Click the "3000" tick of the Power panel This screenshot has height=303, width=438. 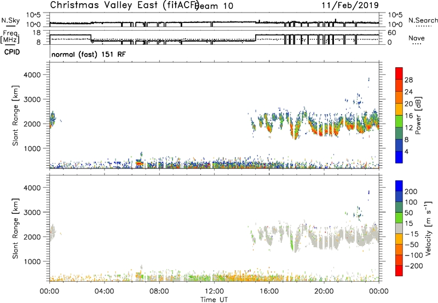[32, 100]
